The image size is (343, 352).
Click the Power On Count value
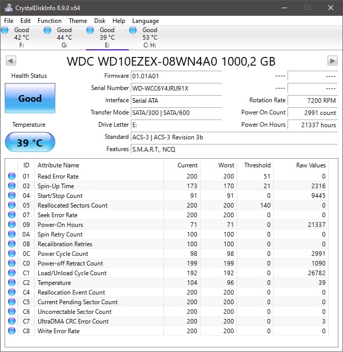[x=312, y=113]
